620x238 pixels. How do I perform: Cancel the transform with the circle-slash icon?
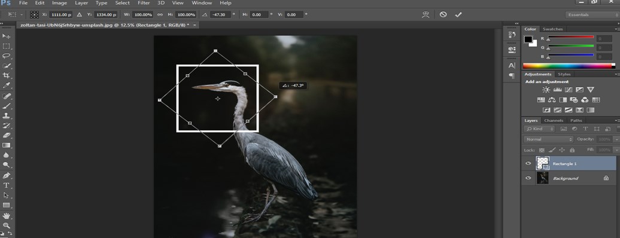(x=443, y=14)
